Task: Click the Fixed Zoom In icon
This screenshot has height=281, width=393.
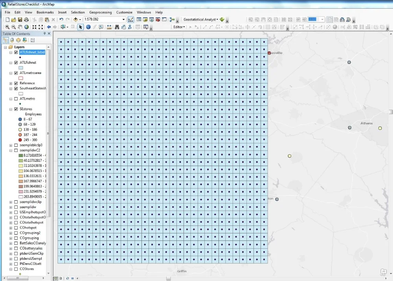Action: pos(34,27)
